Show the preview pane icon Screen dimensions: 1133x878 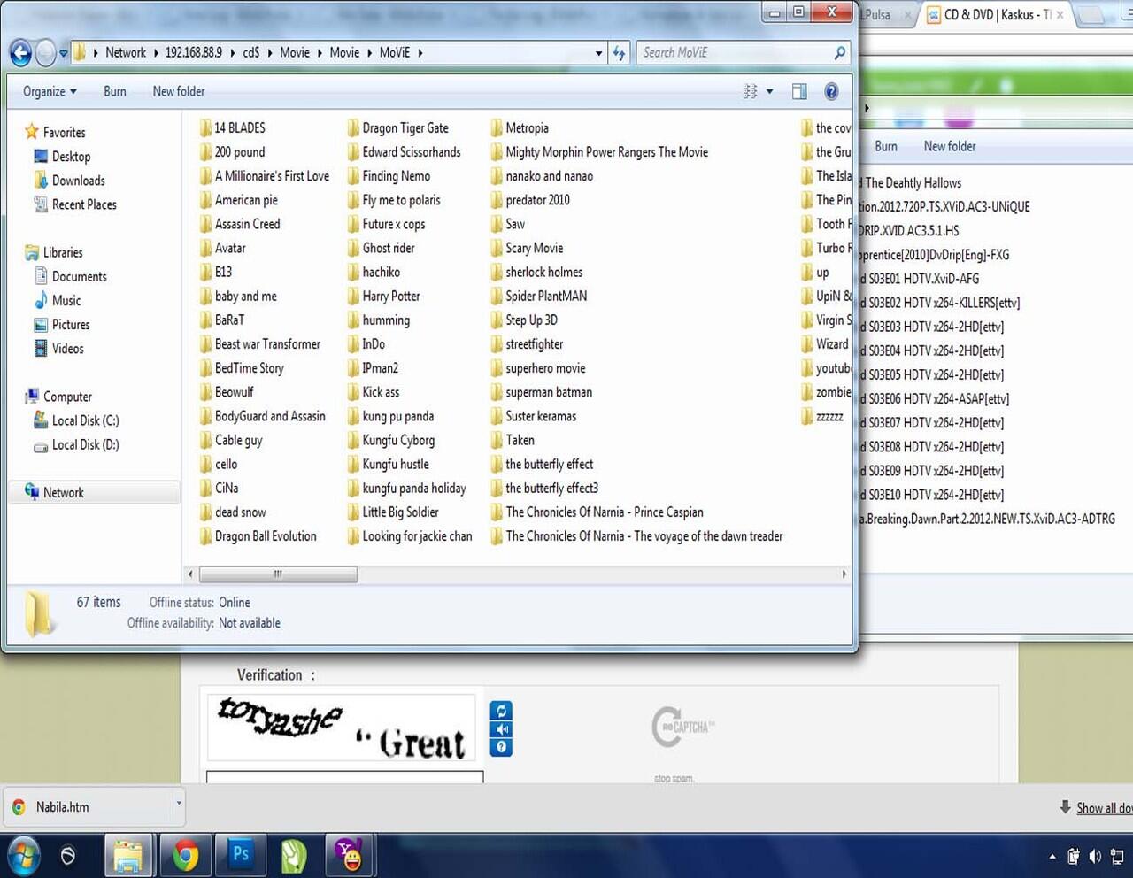coord(799,91)
